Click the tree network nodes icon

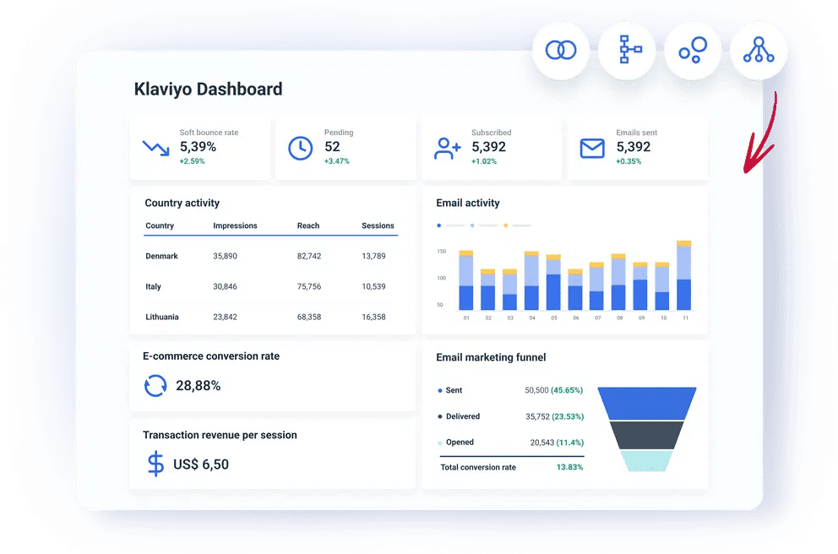(x=759, y=50)
